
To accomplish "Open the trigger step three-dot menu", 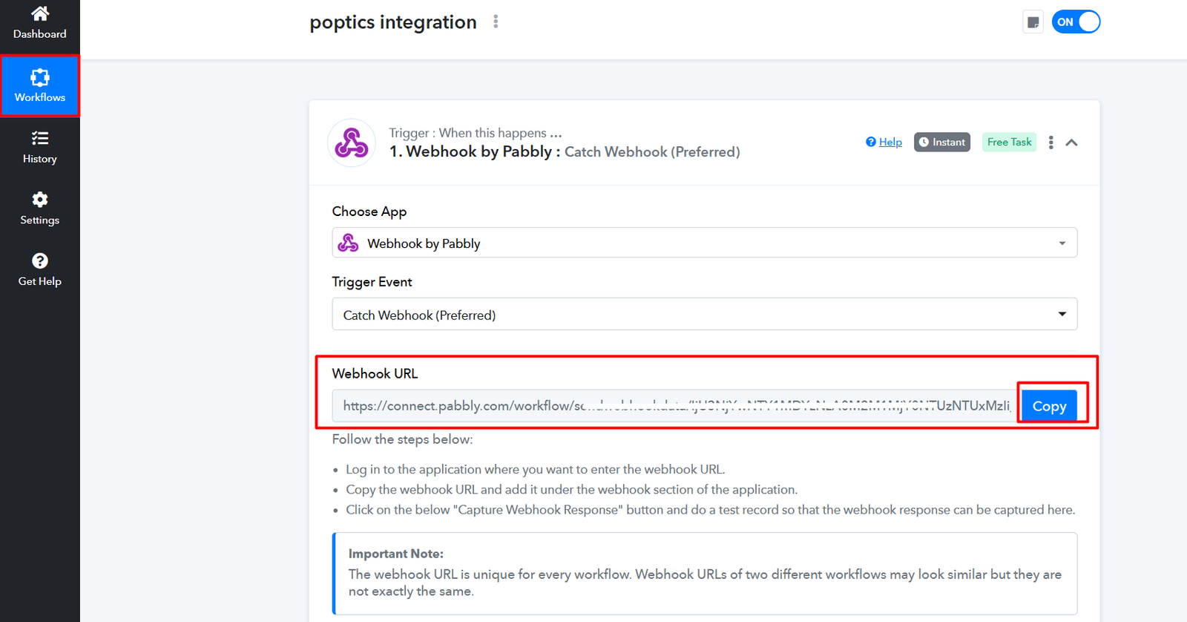I will point(1050,143).
